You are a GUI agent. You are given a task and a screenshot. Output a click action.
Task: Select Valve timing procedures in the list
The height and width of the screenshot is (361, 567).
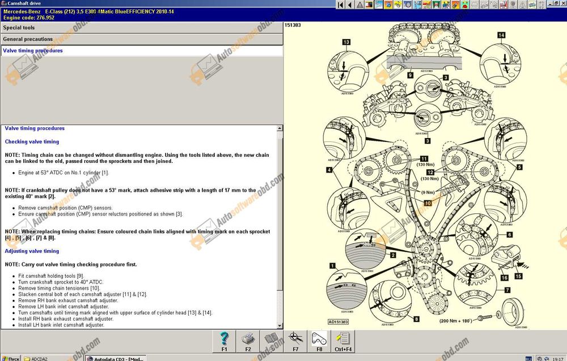coord(142,51)
